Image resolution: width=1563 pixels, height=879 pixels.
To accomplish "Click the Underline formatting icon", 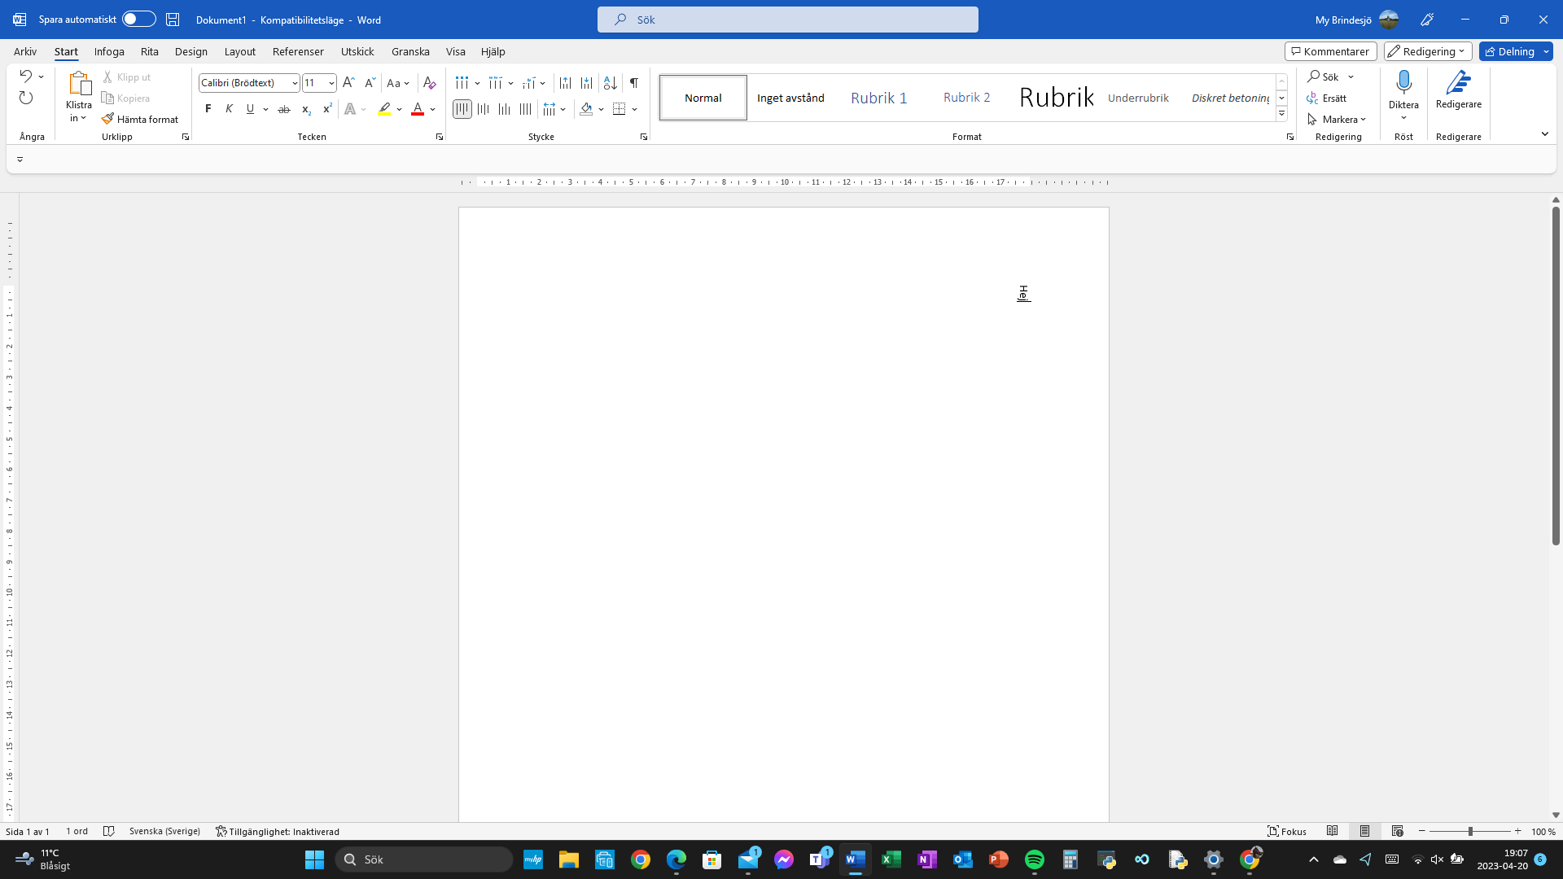I will (250, 110).
